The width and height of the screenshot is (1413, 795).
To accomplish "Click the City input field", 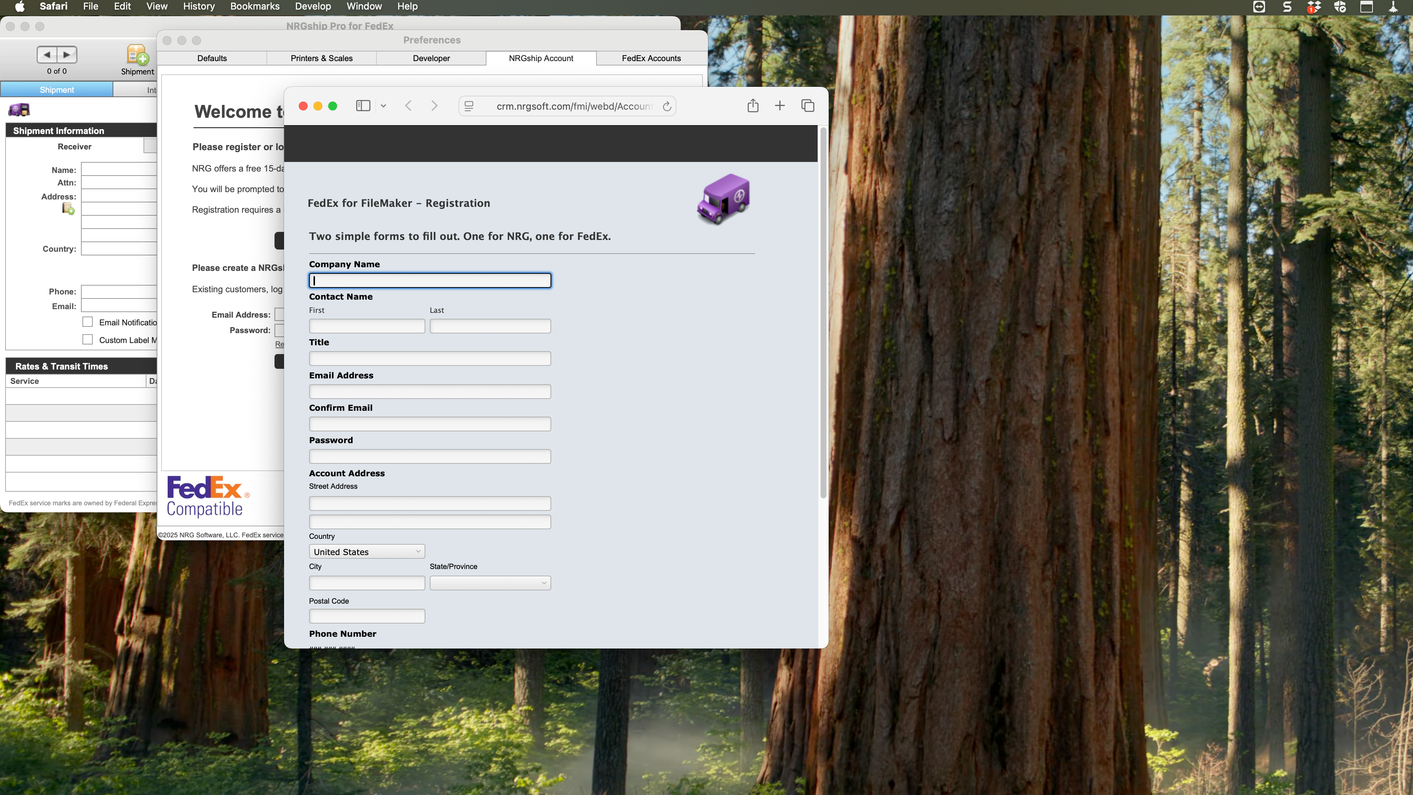I will point(367,583).
